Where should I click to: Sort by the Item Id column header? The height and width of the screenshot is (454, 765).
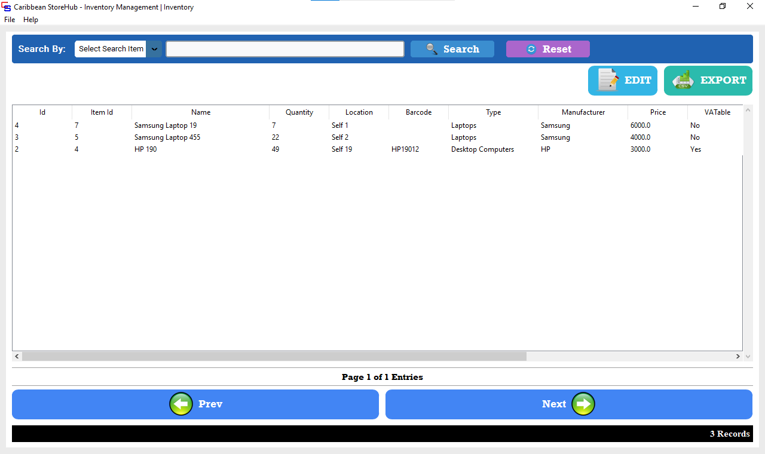[102, 112]
